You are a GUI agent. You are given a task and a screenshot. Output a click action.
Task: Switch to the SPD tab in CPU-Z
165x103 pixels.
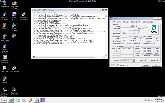coord(139,22)
